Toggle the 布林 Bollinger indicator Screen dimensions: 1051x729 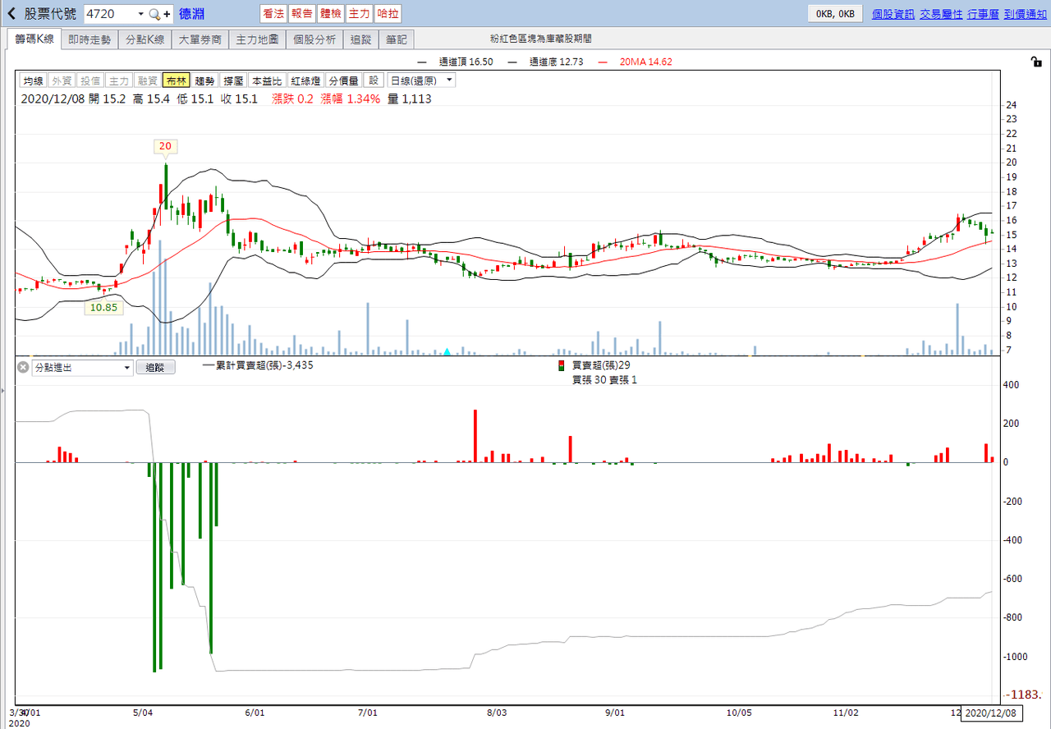[x=176, y=80]
